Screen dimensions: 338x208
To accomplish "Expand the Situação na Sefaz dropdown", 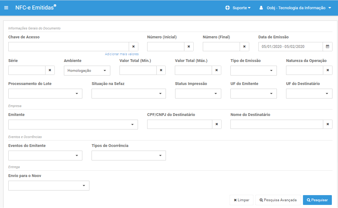I will click(129, 94).
